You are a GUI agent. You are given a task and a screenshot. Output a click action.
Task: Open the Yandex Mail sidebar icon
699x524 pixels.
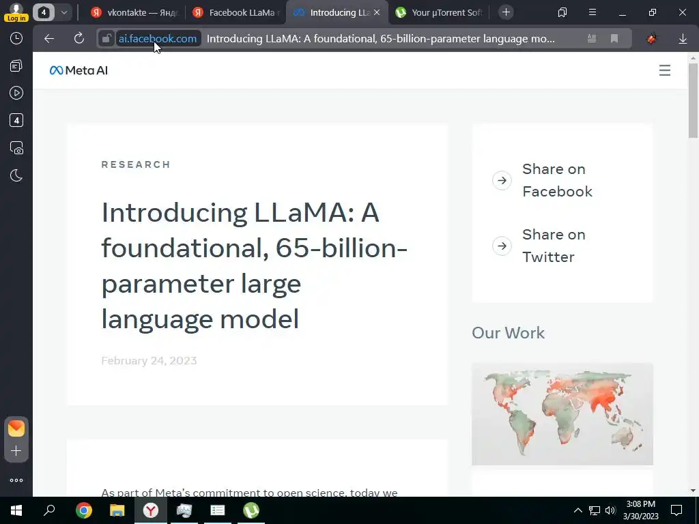pyautogui.click(x=16, y=428)
